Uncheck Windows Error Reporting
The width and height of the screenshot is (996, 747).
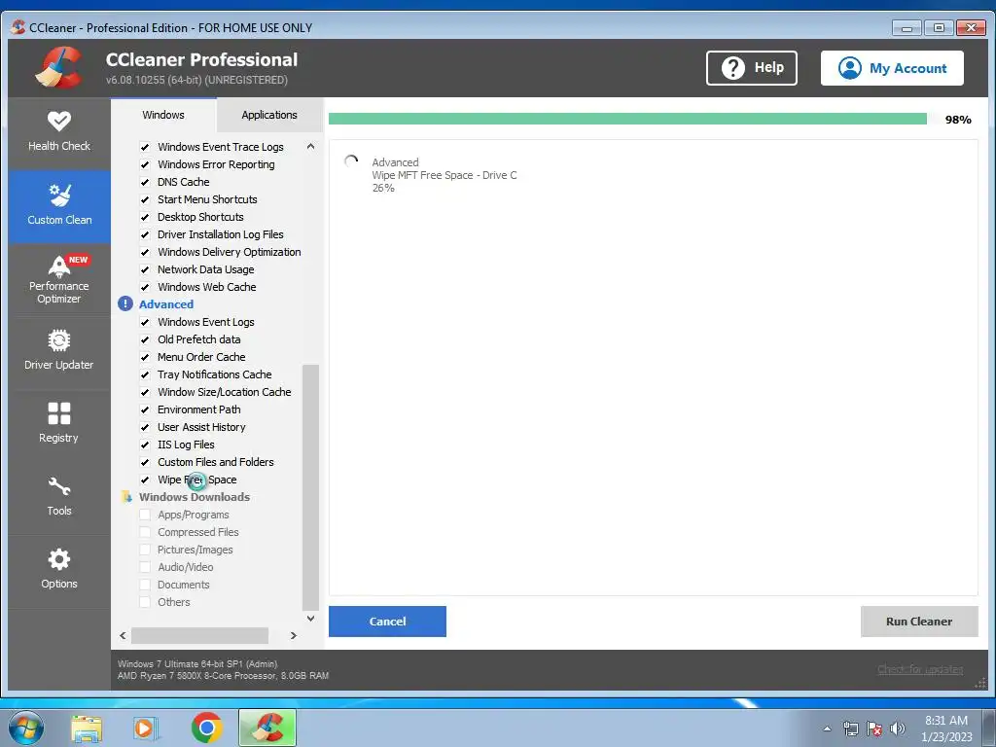145,164
